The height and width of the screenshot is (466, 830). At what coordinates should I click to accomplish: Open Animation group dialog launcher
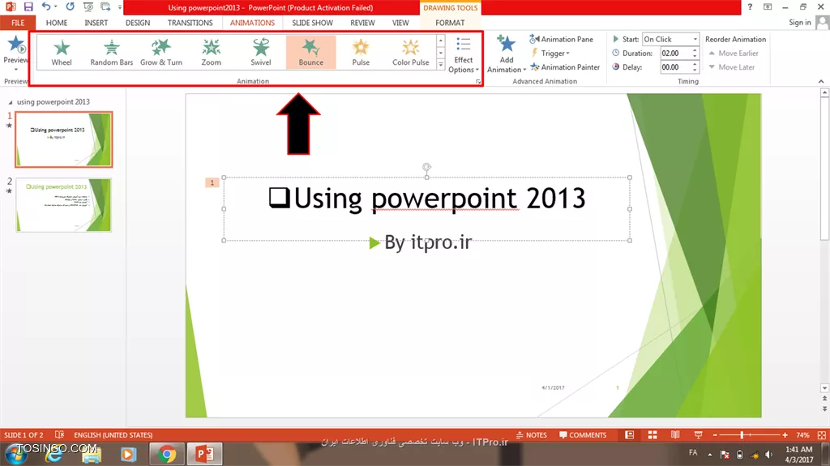click(478, 82)
